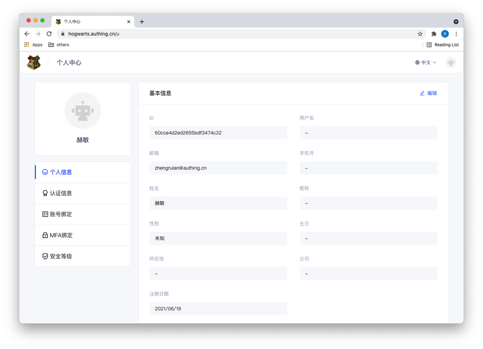Image resolution: width=483 pixels, height=349 pixels.
Task: Select 认证信息 in the sidebar
Action: tap(60, 193)
